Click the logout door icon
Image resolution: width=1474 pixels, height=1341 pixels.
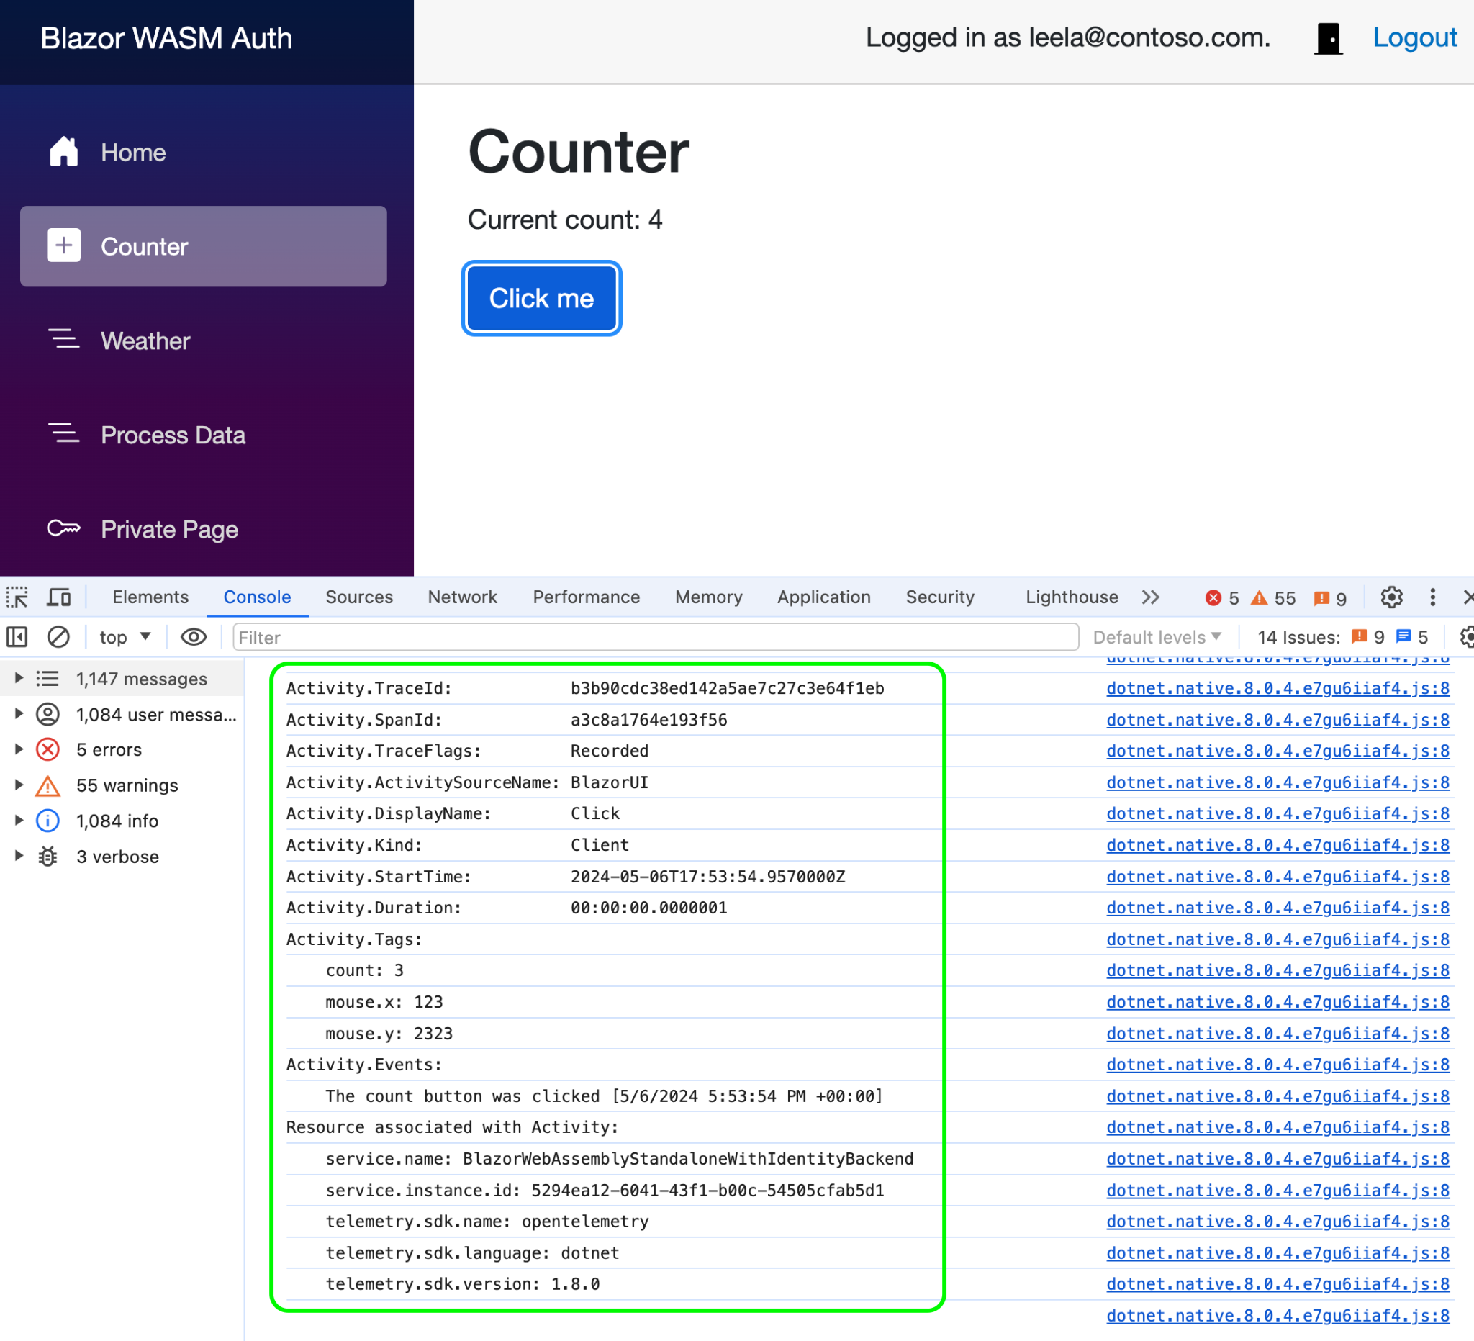click(x=1328, y=38)
